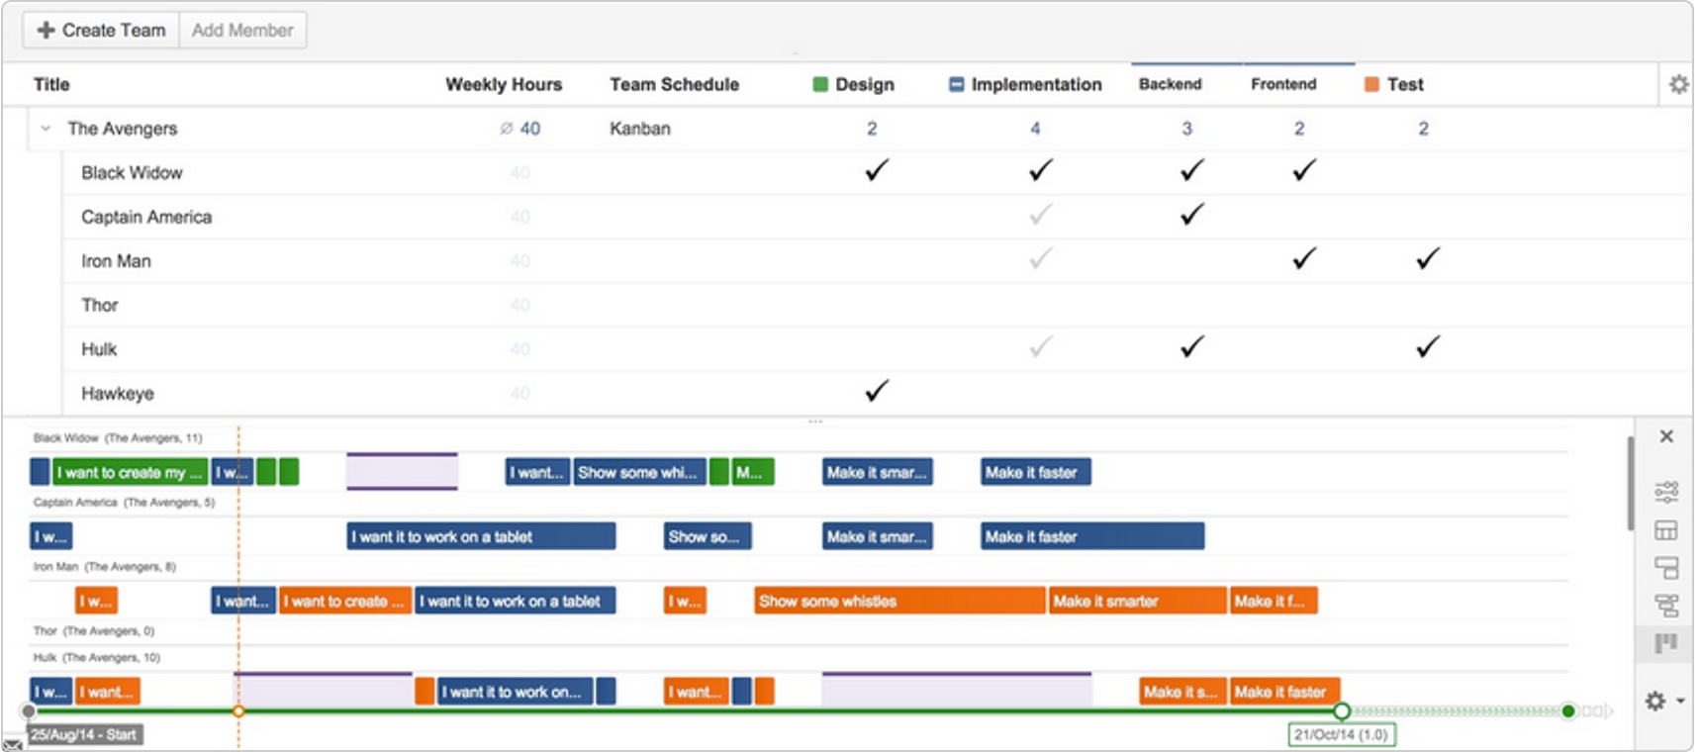Viewport: 1702px width, 752px height.
Task: Toggle Hulk's Test checkmark
Action: (x=1427, y=346)
